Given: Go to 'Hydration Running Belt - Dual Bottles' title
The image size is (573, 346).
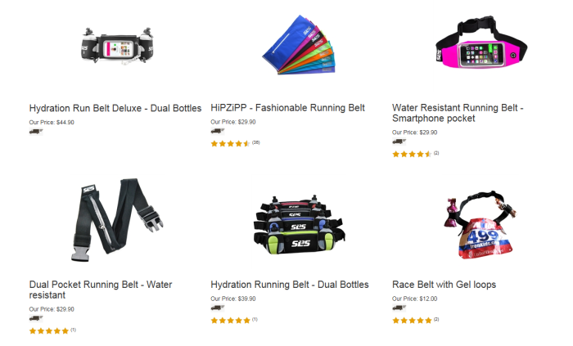Looking at the screenshot, I should tap(290, 285).
